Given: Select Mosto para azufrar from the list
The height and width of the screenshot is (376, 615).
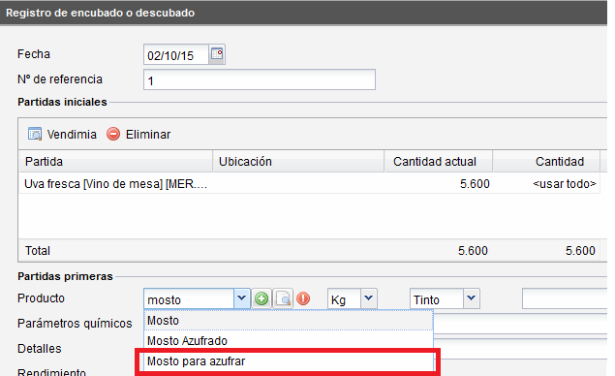Looking at the screenshot, I should 289,361.
